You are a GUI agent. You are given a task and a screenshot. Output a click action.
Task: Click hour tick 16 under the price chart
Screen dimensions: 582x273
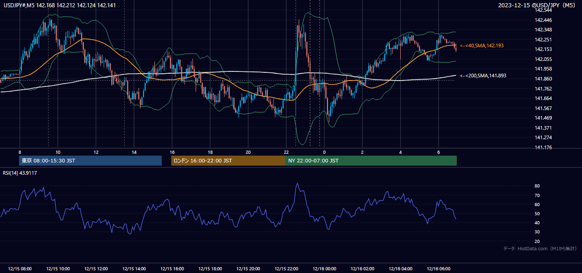172,152
